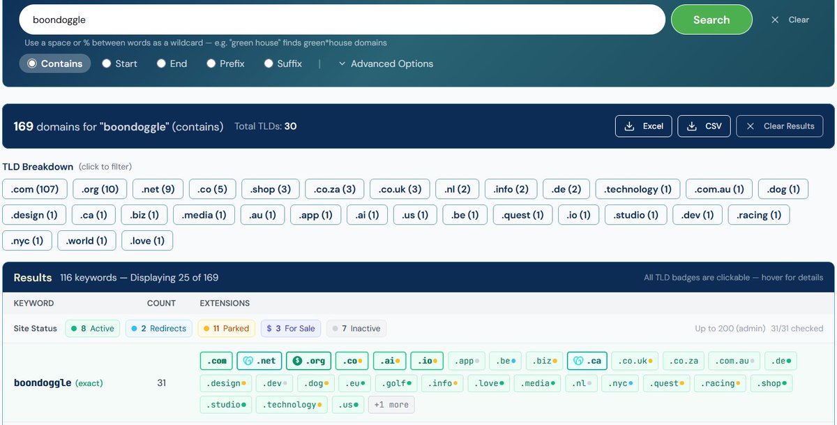This screenshot has width=837, height=425.
Task: Filter by .net (9) TLD
Action: [x=158, y=189]
